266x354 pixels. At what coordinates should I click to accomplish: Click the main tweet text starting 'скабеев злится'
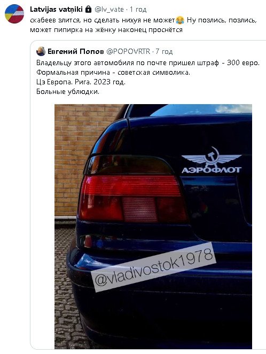(144, 25)
